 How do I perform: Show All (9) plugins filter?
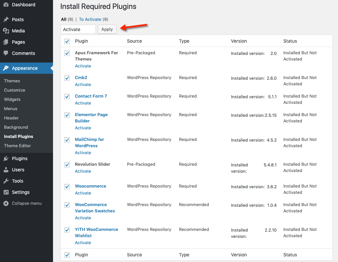(x=67, y=20)
